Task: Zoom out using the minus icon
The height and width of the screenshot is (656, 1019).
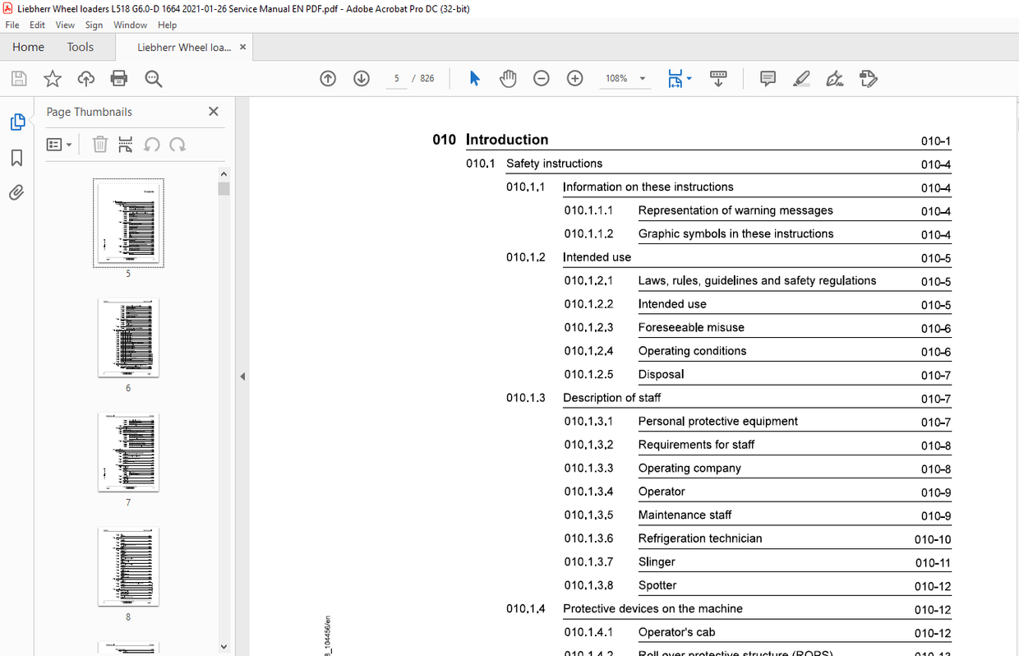Action: coord(541,78)
